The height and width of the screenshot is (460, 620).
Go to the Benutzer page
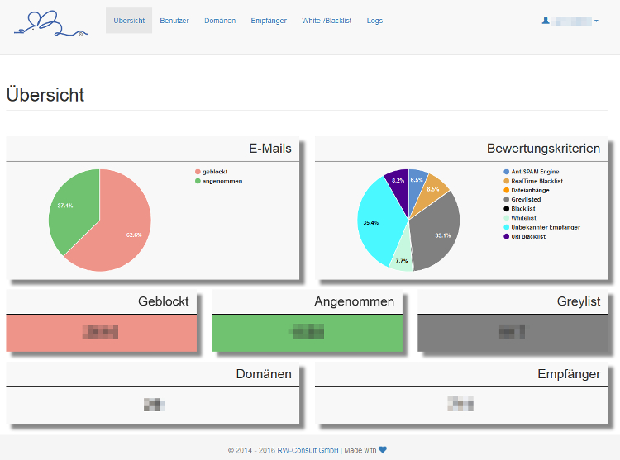point(174,21)
